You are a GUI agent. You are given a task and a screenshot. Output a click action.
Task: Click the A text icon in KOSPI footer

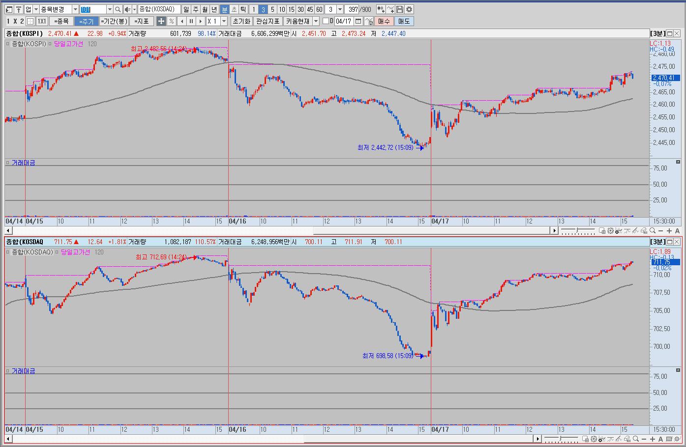(678, 231)
